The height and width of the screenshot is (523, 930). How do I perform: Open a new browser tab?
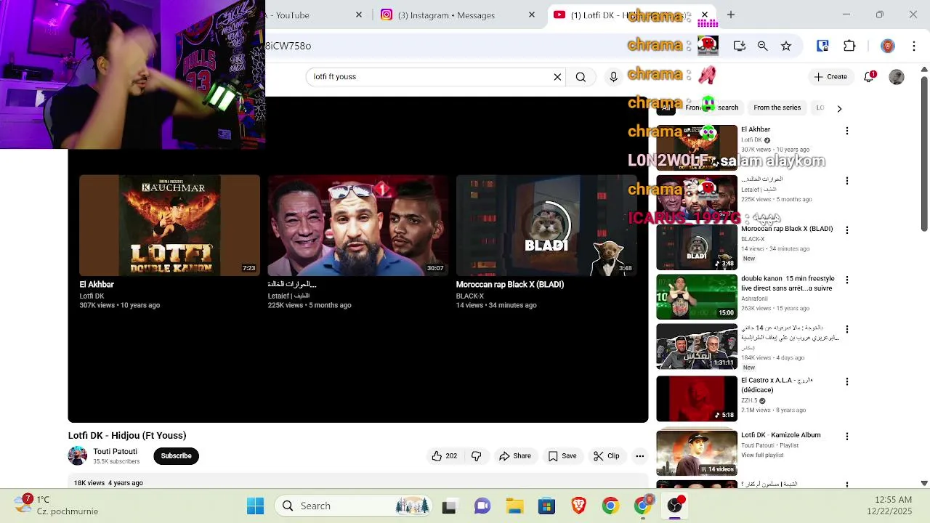tap(731, 15)
